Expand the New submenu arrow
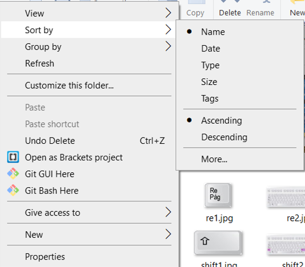 pyautogui.click(x=168, y=234)
